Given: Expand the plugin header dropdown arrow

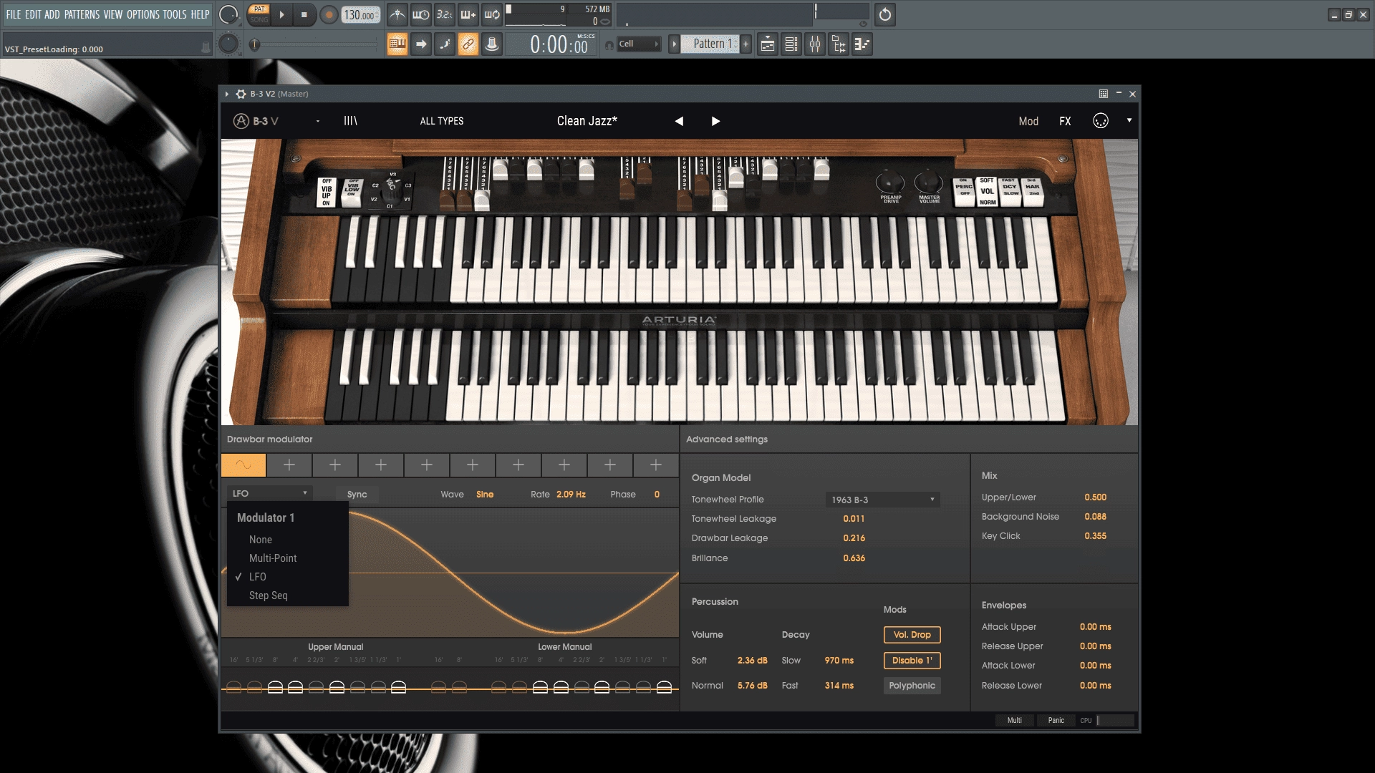Looking at the screenshot, I should click(1129, 120).
